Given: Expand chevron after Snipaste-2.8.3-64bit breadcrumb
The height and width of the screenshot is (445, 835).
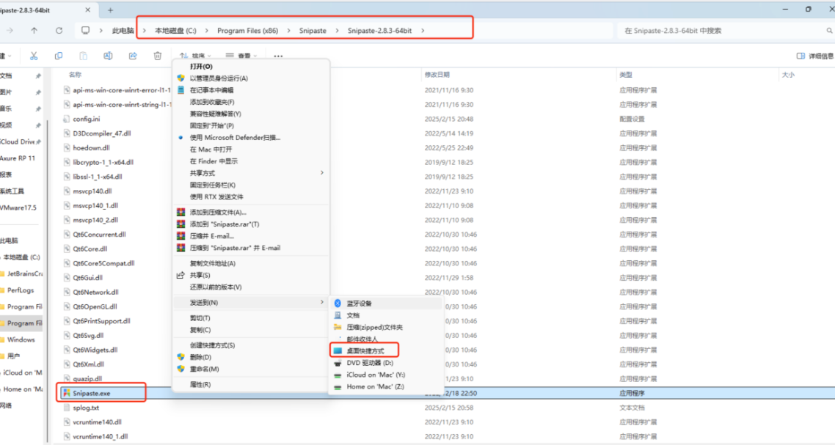Looking at the screenshot, I should (423, 30).
